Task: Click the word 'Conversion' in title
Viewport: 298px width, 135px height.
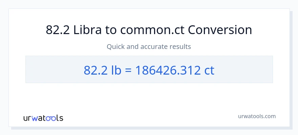Action: click(x=220, y=30)
